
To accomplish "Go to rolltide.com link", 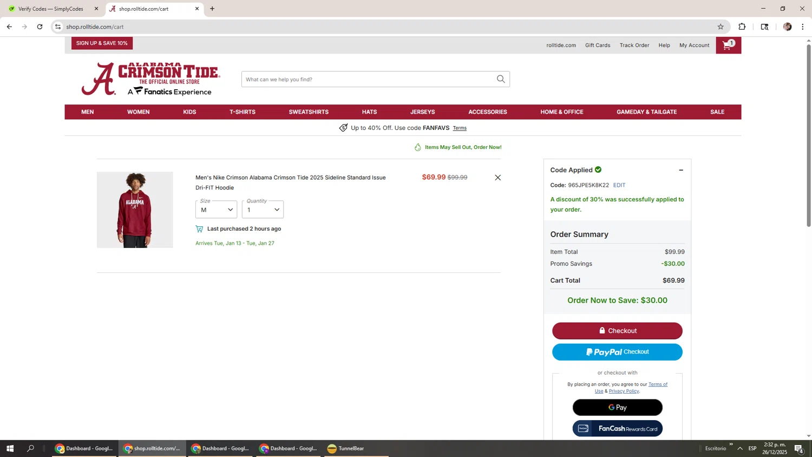I will tap(561, 45).
